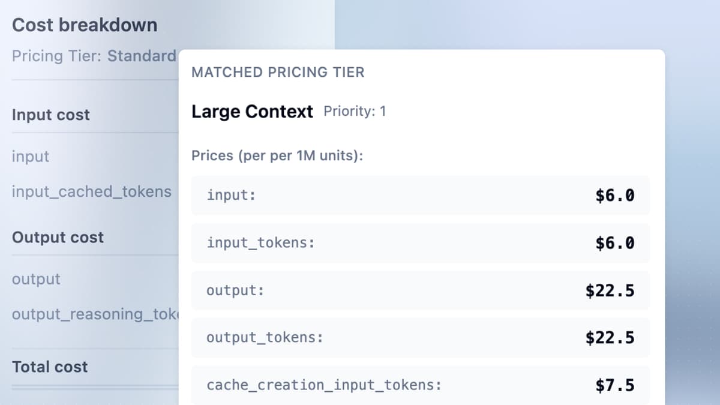Click the Priority: 1 badge

tap(355, 111)
